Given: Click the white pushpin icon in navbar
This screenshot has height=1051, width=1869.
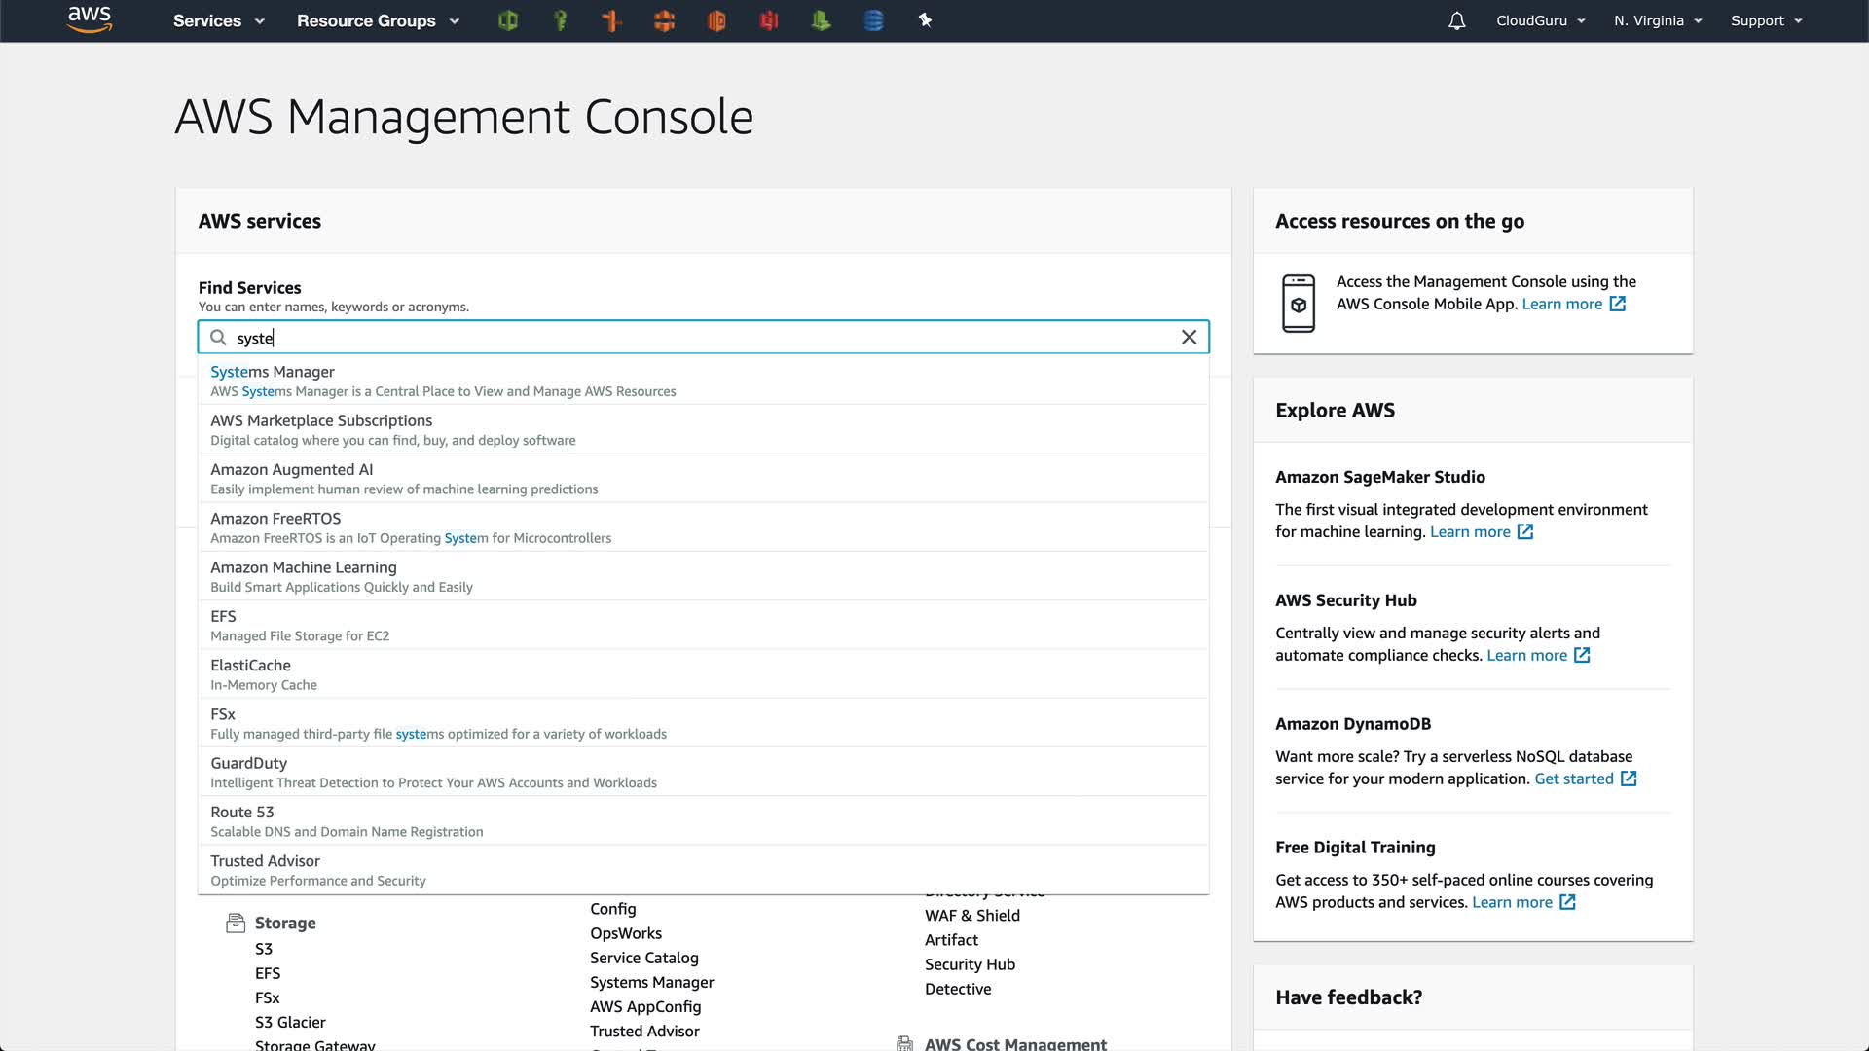Looking at the screenshot, I should click(925, 20).
